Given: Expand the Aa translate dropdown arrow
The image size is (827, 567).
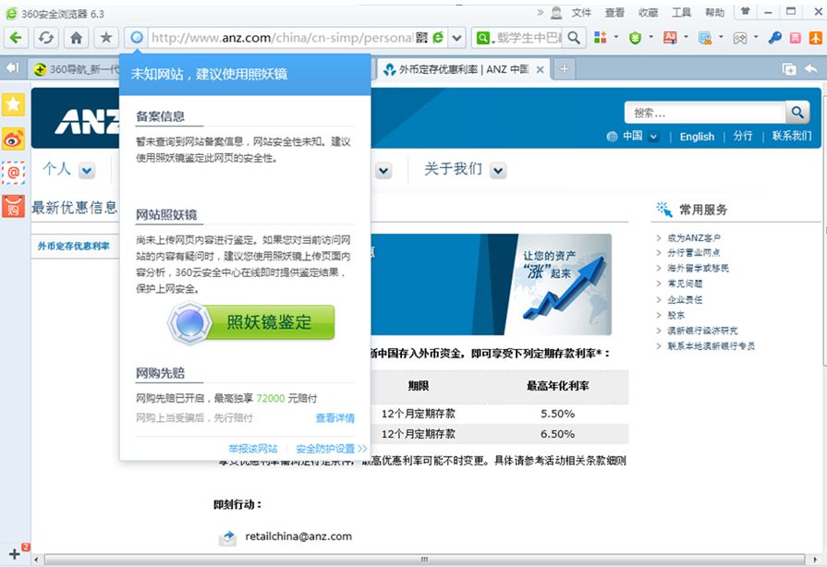Looking at the screenshot, I should (686, 37).
